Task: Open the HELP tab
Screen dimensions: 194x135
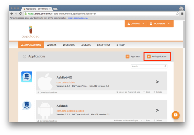Action: [121, 45]
